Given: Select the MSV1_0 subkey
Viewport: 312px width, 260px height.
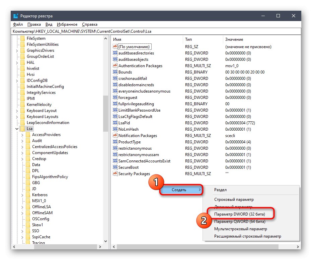Looking at the screenshot, I should 39,201.
